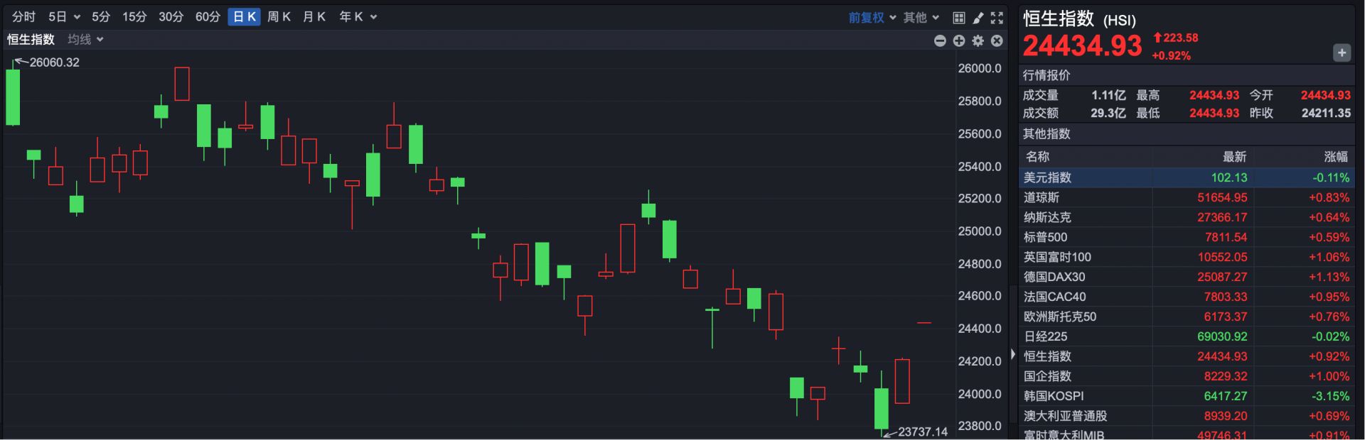Click 昨收 value 24211.35
This screenshot has width=1365, height=440.
1326,113
